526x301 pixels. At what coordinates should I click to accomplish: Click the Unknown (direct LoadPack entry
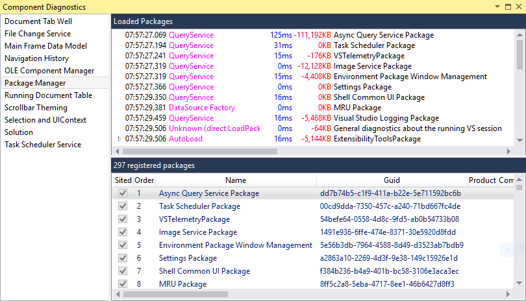214,128
